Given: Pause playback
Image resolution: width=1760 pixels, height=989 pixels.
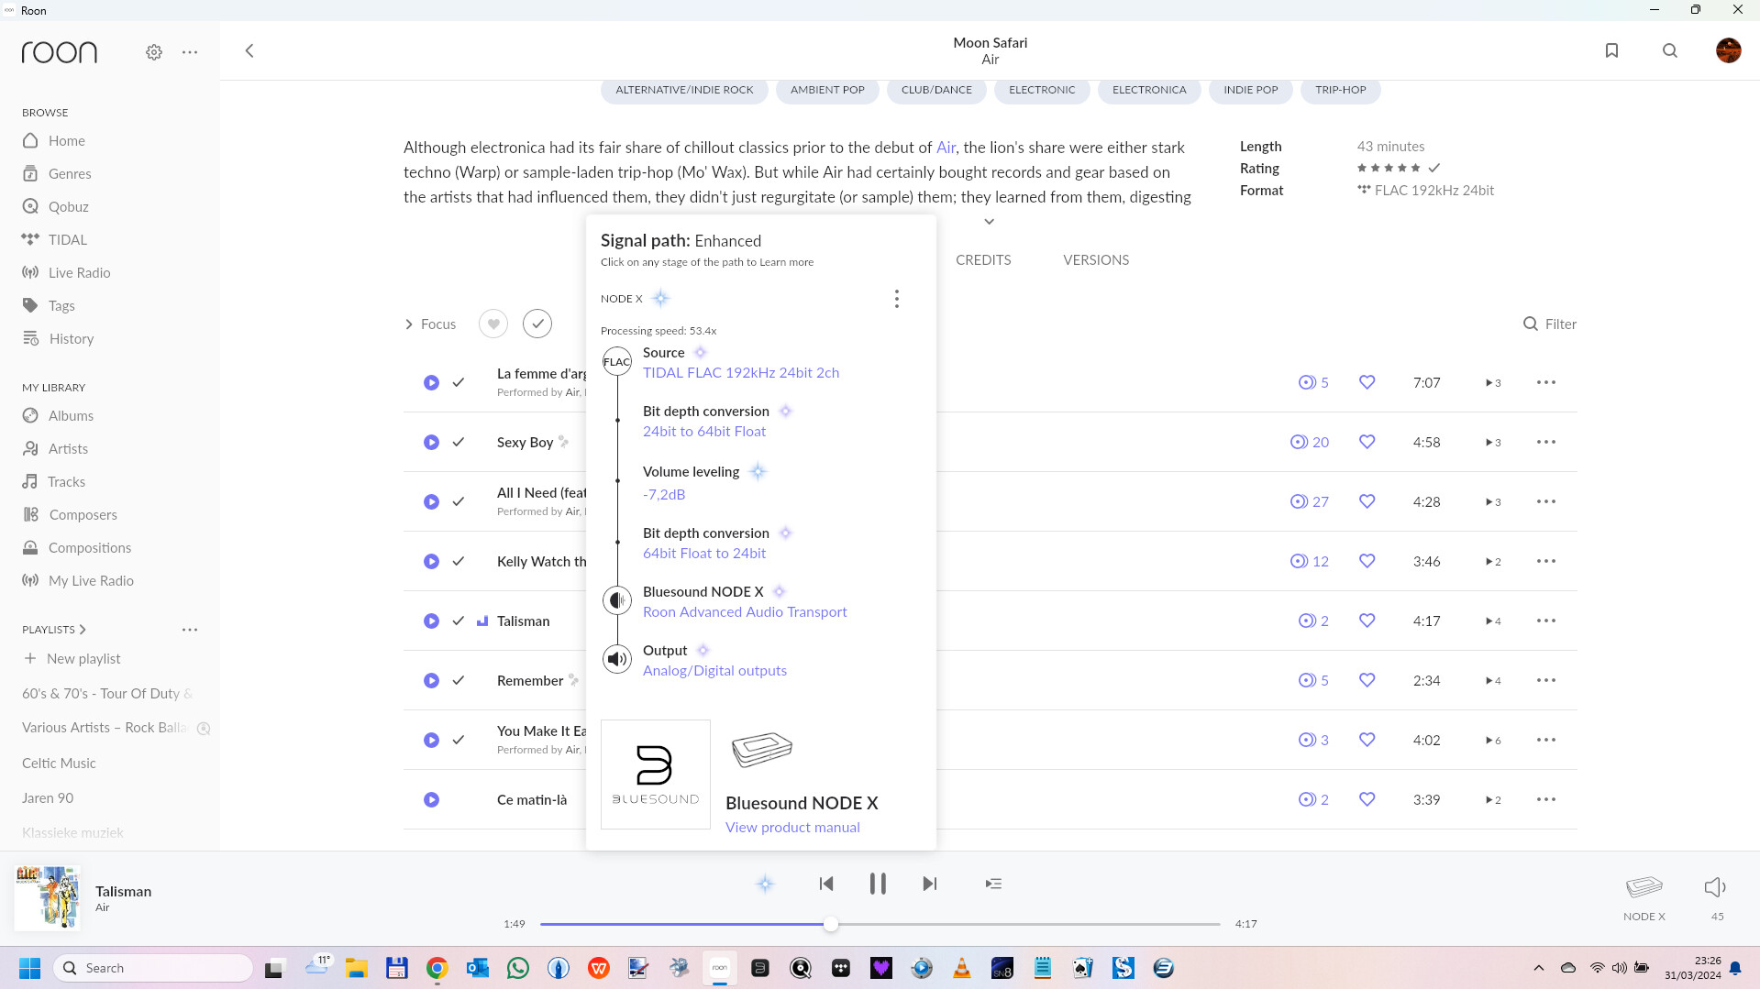Looking at the screenshot, I should [x=878, y=884].
